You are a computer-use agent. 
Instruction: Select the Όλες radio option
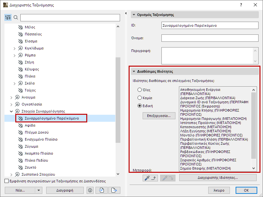139,90
